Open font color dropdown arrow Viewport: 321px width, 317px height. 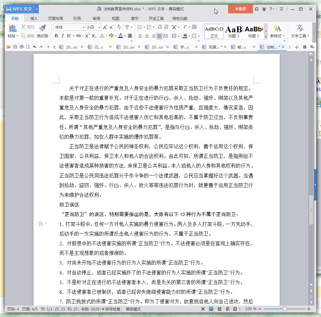pyautogui.click(x=125, y=36)
